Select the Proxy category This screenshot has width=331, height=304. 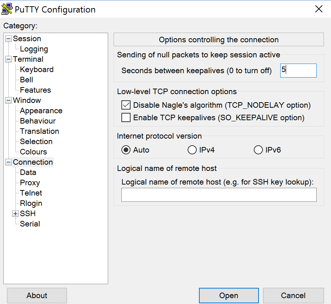click(x=30, y=182)
